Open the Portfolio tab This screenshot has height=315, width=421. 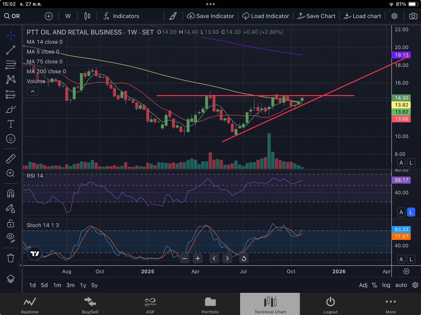[x=210, y=304]
